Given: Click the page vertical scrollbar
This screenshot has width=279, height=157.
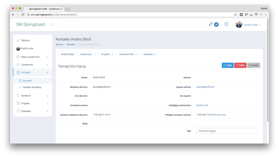Looking at the screenshot, I should point(268,70).
